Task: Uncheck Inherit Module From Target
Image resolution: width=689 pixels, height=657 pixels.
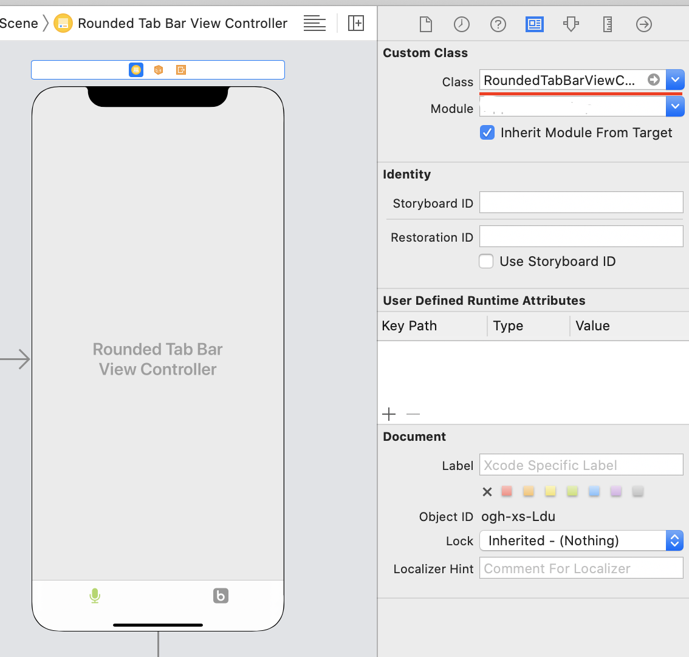Action: [x=487, y=133]
